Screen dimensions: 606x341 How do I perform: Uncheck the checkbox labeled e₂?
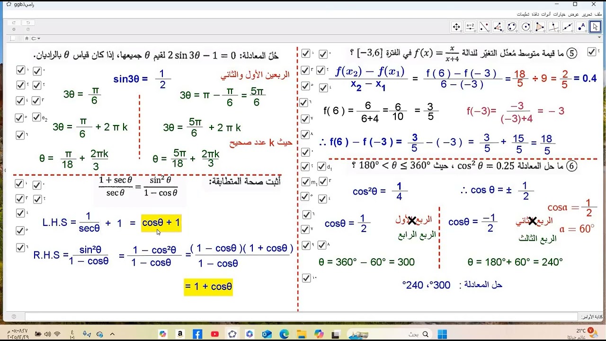click(36, 117)
